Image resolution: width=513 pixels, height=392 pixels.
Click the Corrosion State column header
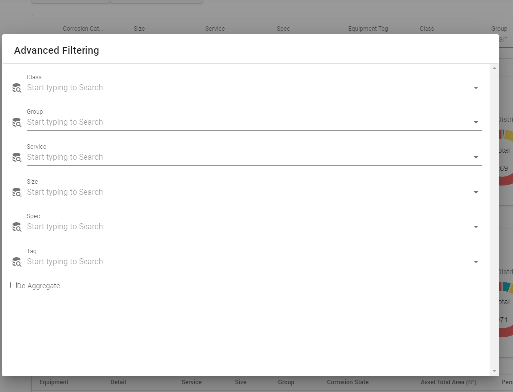[x=347, y=382]
